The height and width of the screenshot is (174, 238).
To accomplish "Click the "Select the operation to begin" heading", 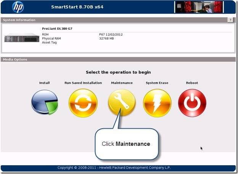I will pyautogui.click(x=118, y=72).
